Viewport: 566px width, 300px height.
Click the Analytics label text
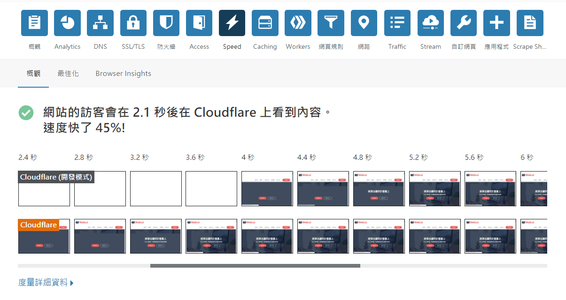click(67, 46)
